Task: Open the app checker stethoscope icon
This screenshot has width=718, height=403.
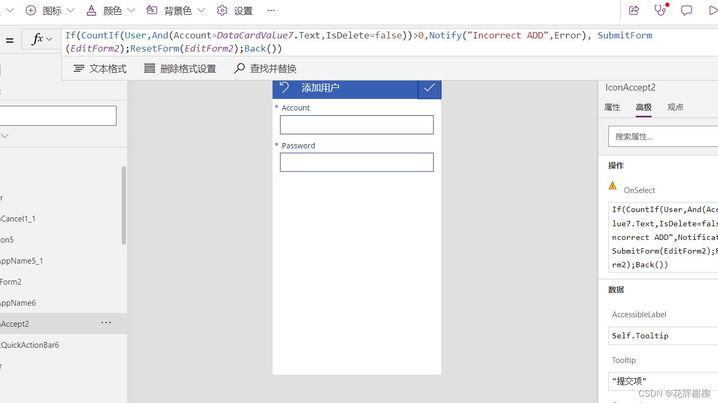Action: pos(661,10)
